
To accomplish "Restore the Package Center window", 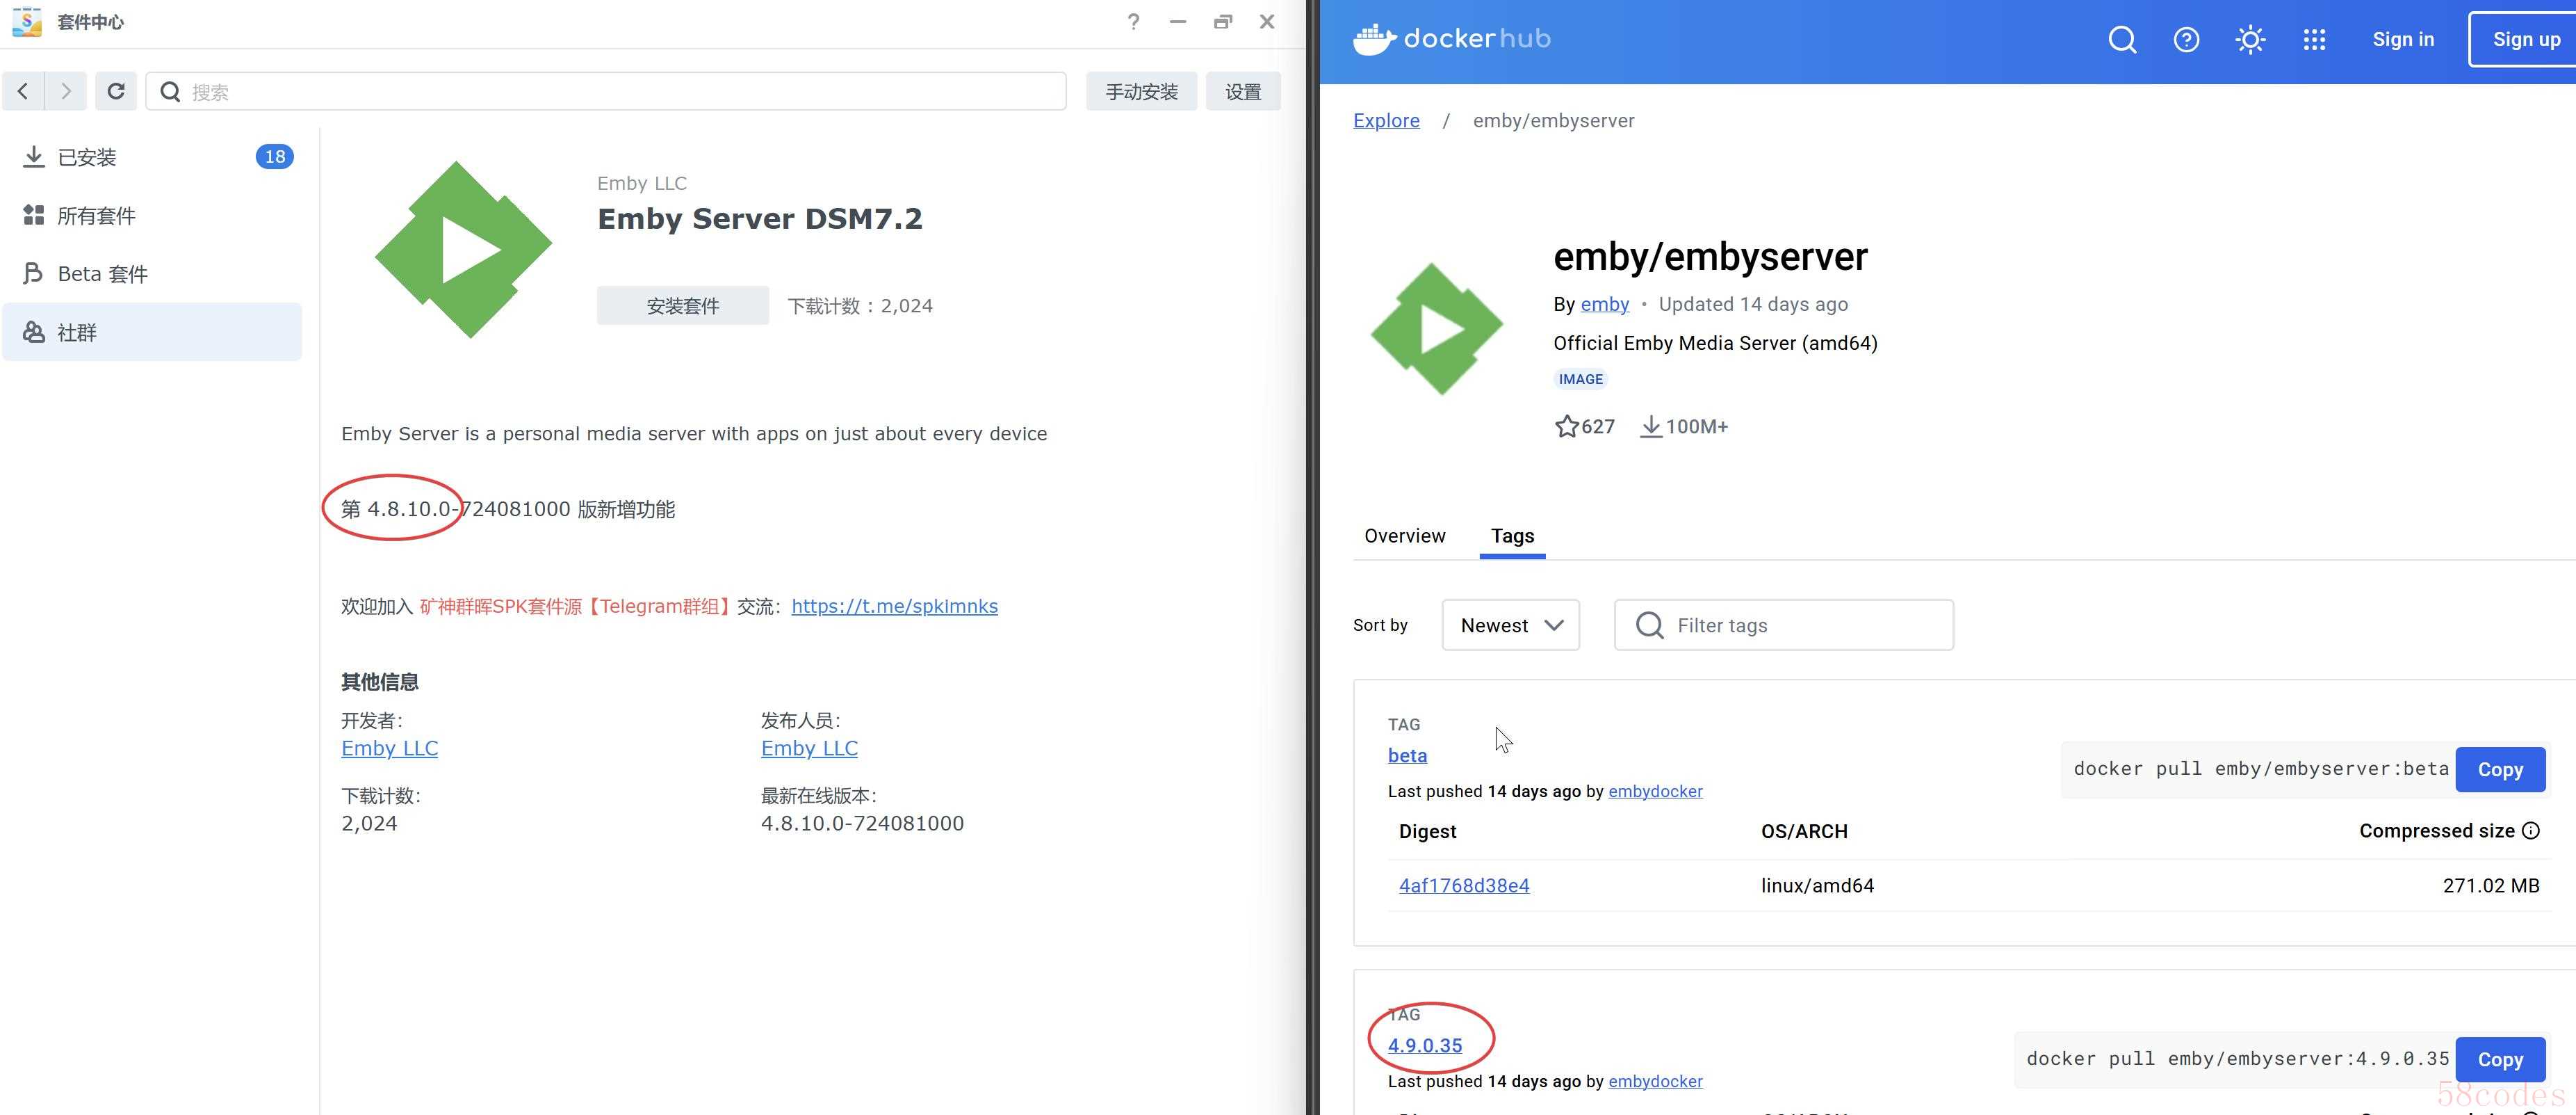I will [x=1222, y=21].
